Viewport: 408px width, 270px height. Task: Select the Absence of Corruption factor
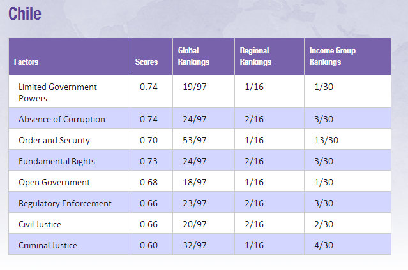[62, 119]
